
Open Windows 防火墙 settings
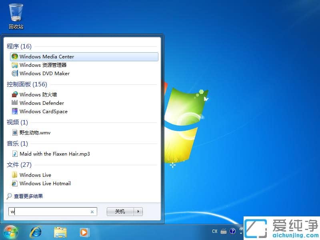[x=39, y=94]
